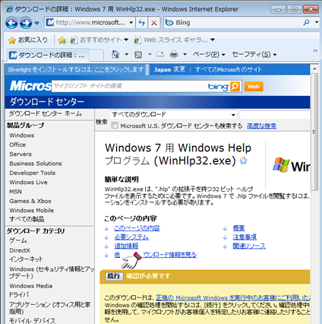Click the Read mail icon
The width and height of the screenshot is (322, 324).
[x=160, y=54]
